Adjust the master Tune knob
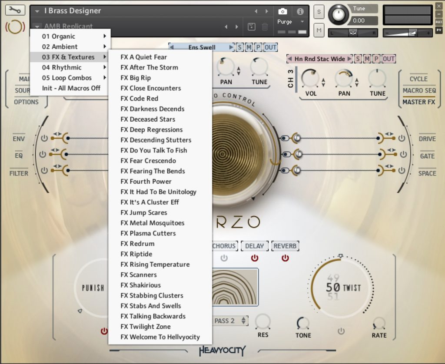The width and height of the screenshot is (445, 364). [338, 14]
